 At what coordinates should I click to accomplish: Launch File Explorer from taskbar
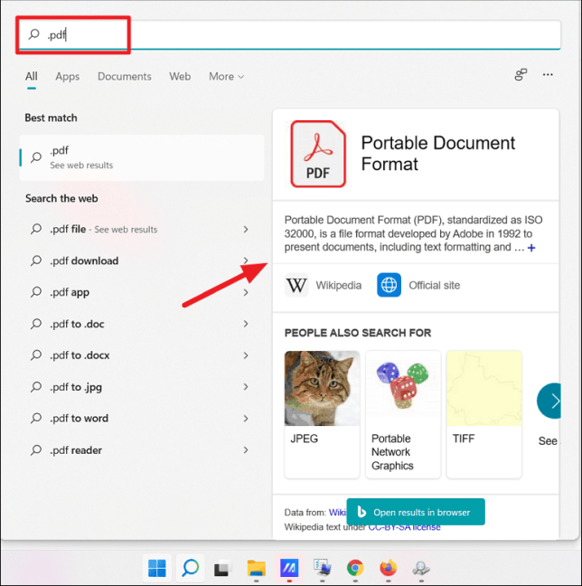click(257, 568)
